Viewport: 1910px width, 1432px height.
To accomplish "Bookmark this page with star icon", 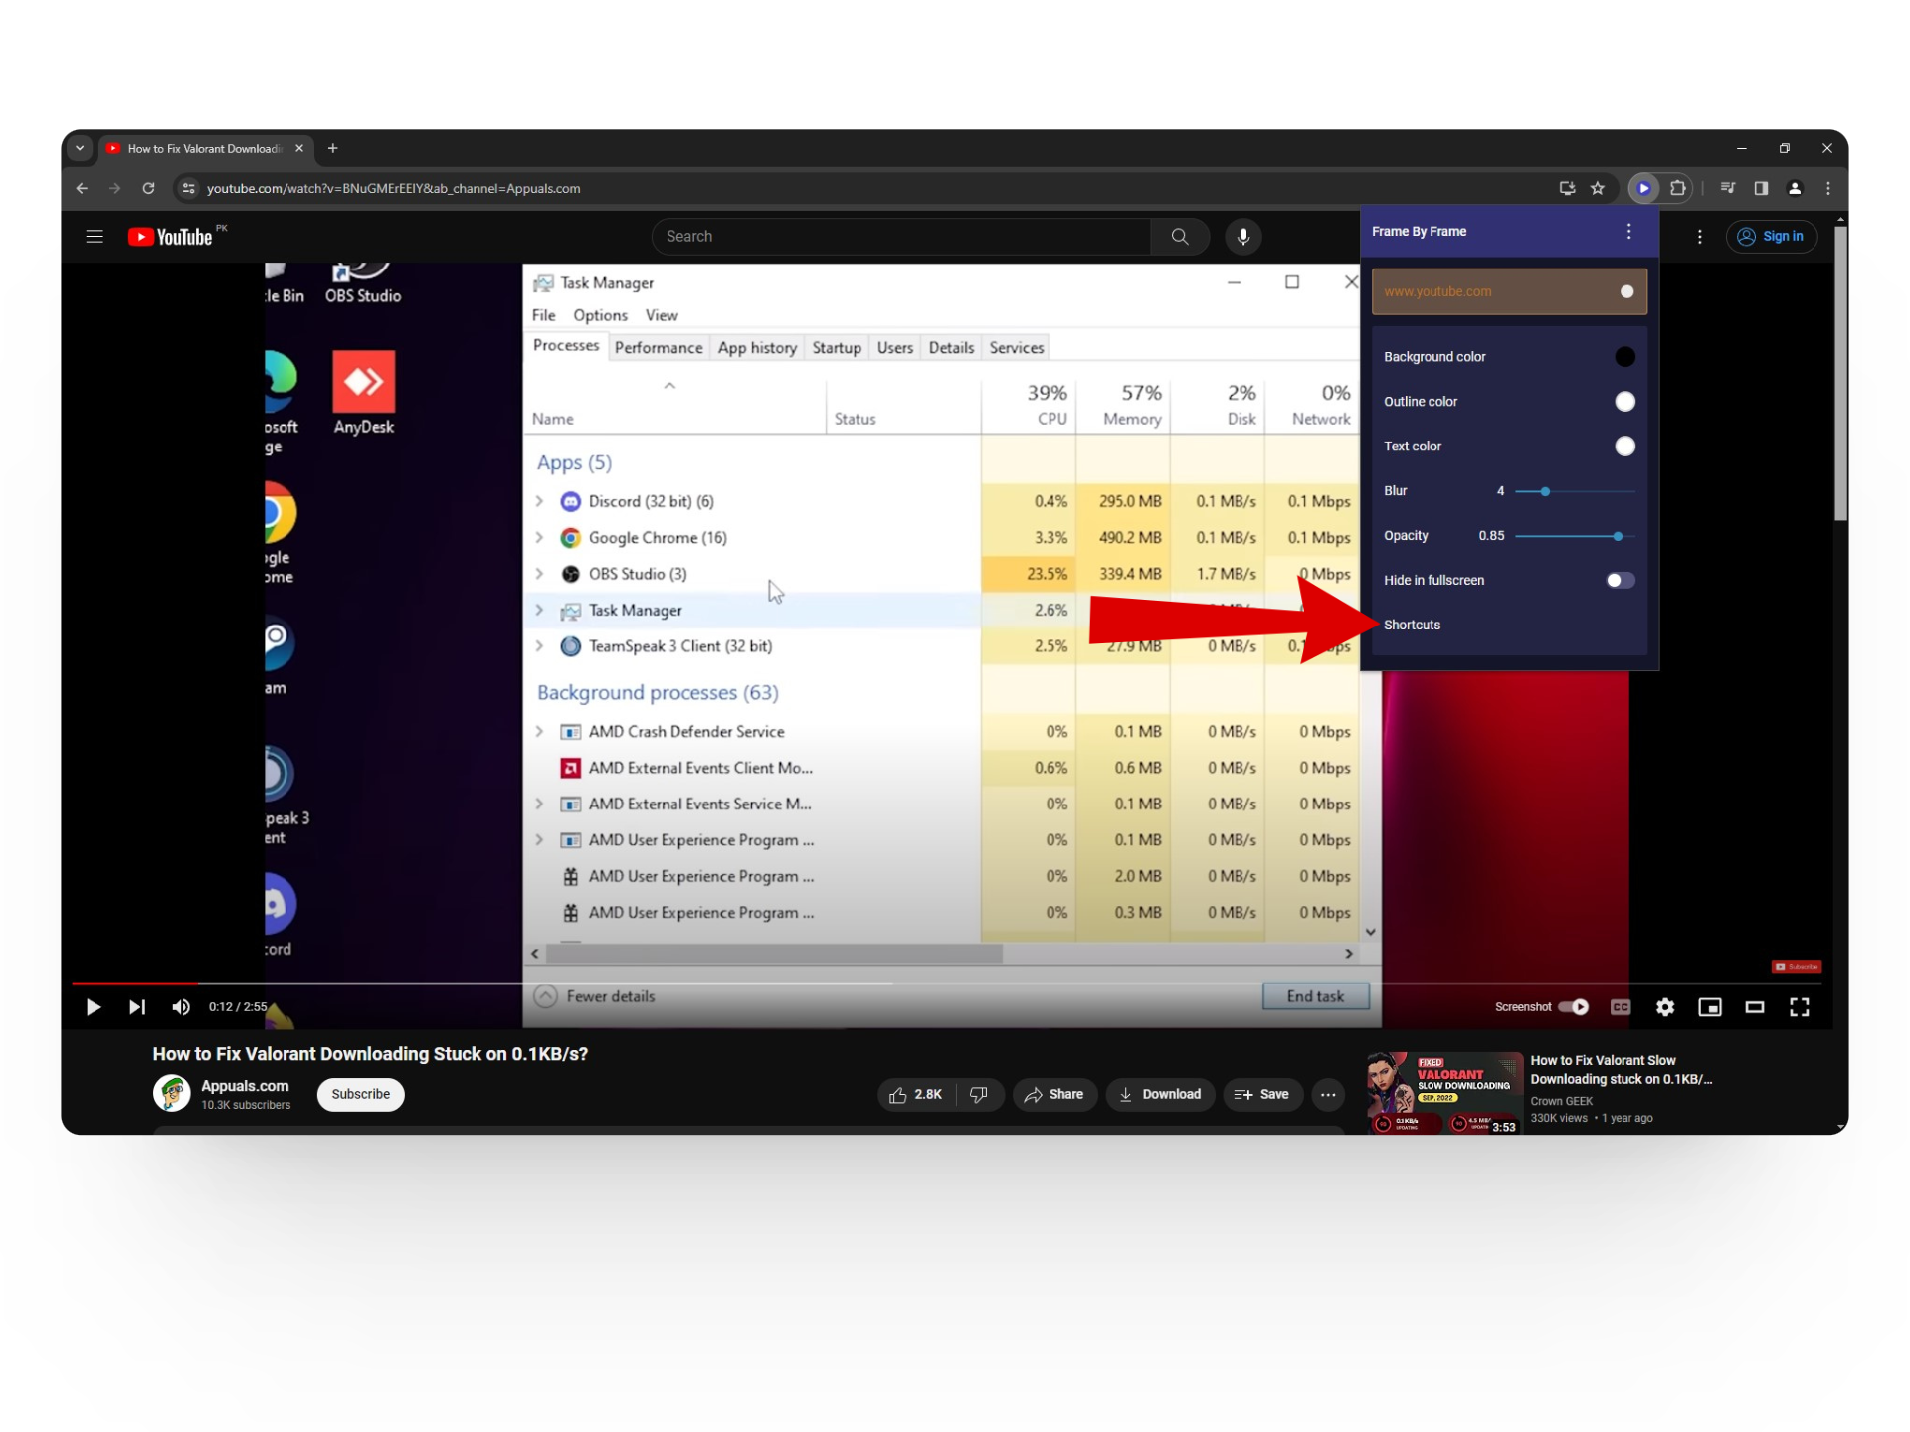I will tap(1598, 188).
